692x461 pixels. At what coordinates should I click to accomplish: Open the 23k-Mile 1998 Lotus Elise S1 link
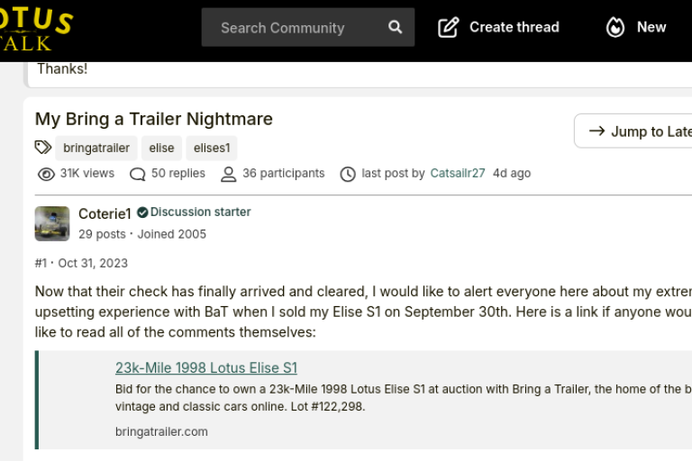[x=206, y=367]
